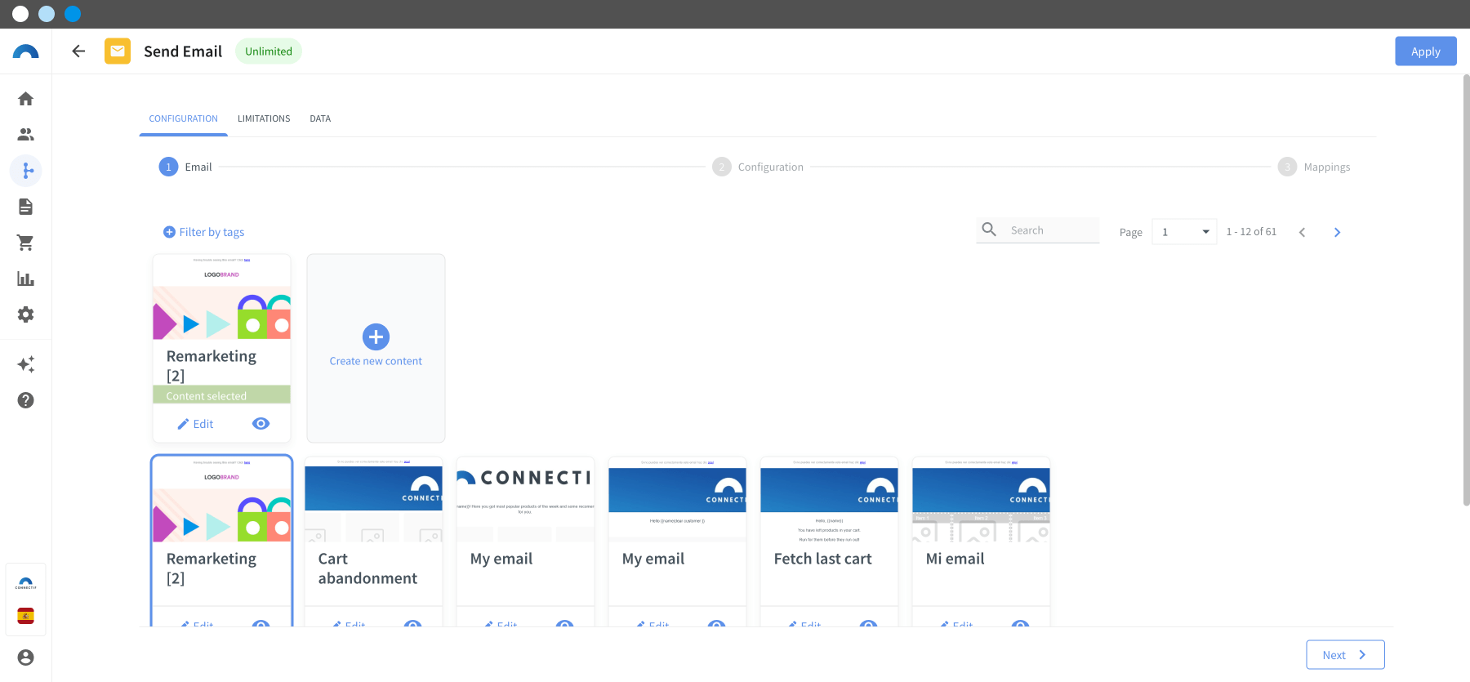Click the Connectif store logo near the sidebar bottom
Image resolution: width=1470 pixels, height=682 pixels.
25,583
